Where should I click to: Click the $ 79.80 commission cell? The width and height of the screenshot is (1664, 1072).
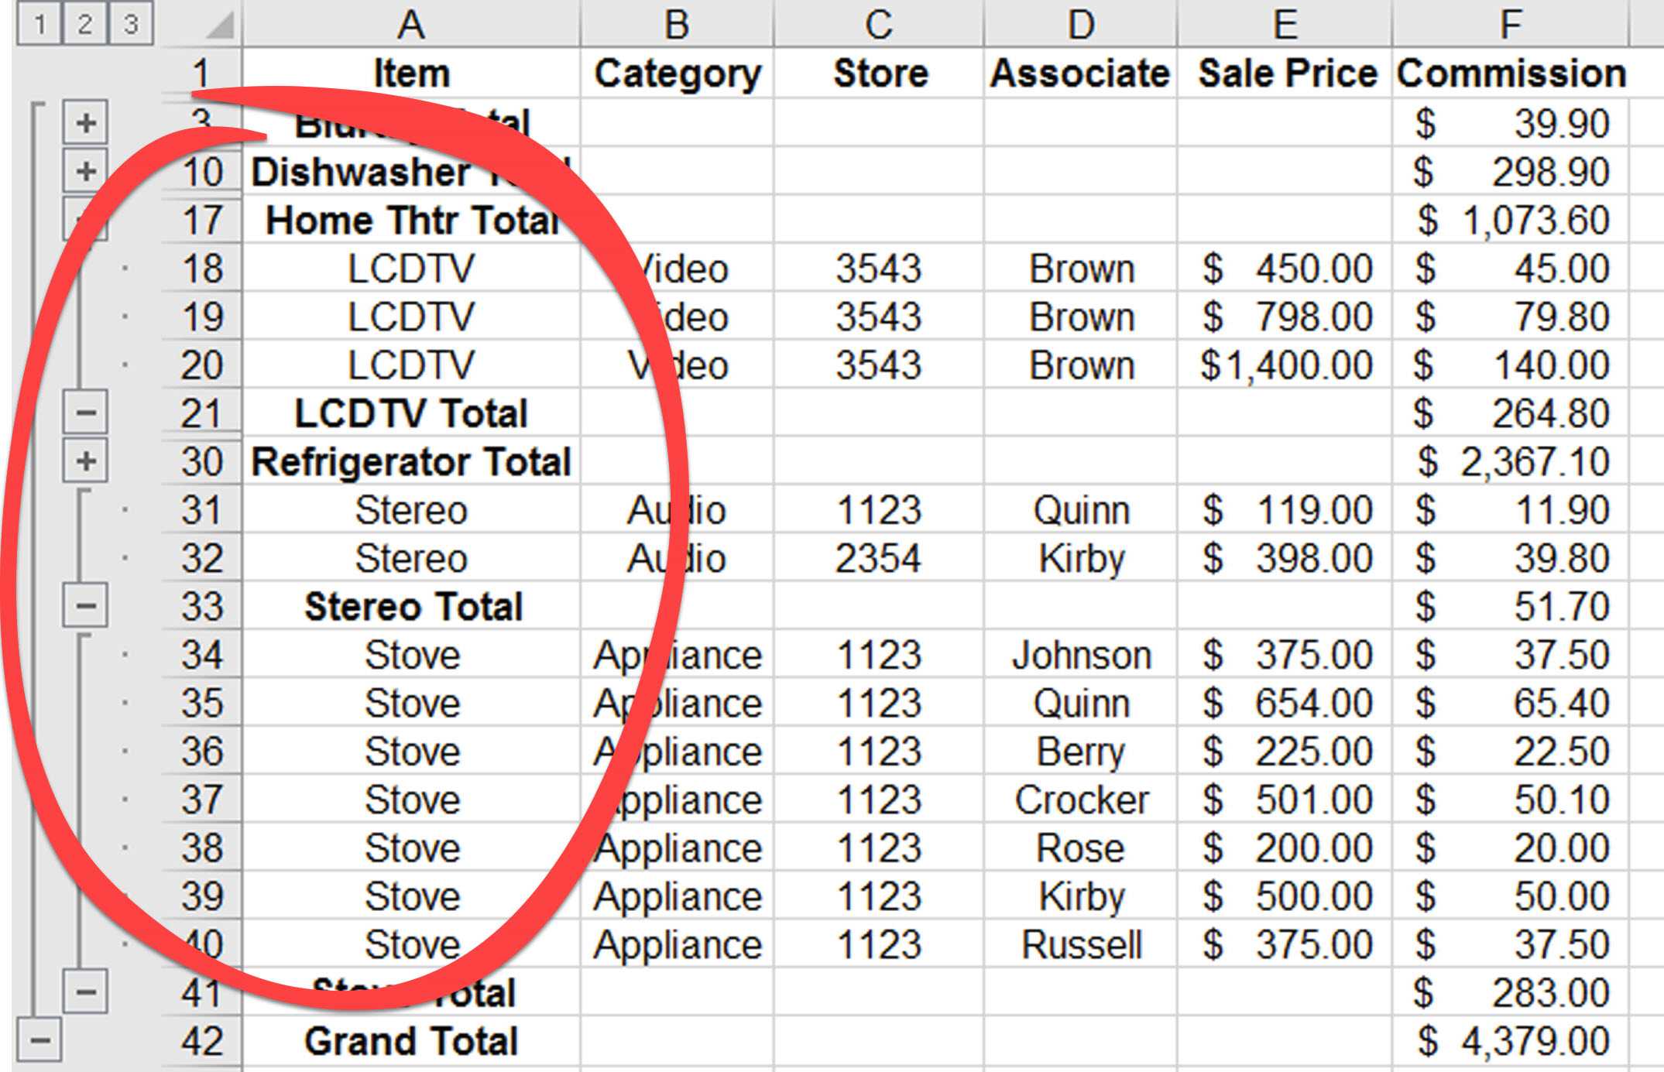[1511, 317]
